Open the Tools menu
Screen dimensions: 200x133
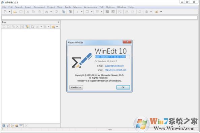tap(68, 7)
